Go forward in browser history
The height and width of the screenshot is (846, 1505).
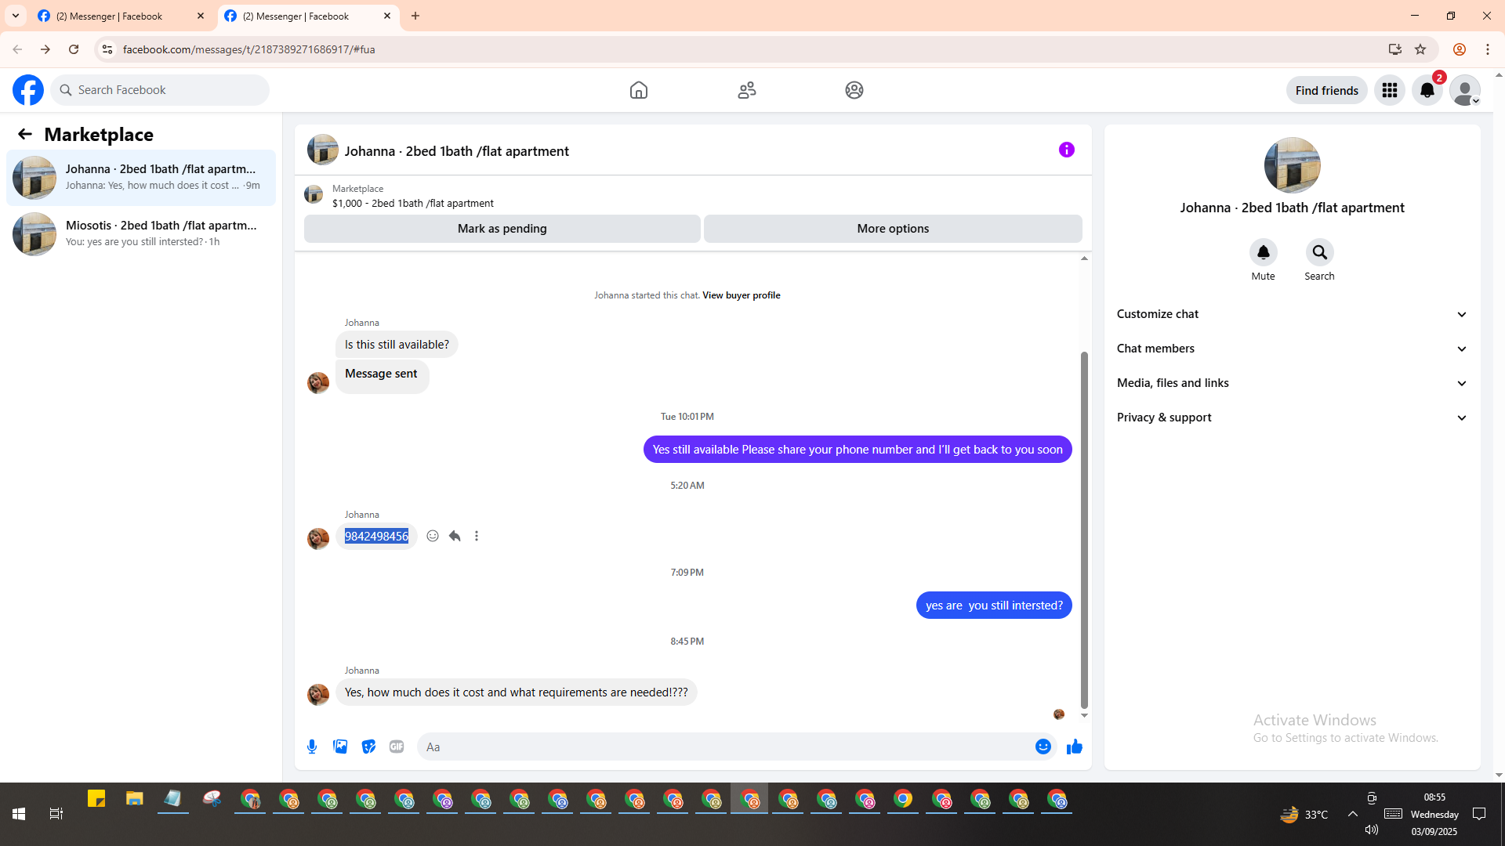point(45,49)
